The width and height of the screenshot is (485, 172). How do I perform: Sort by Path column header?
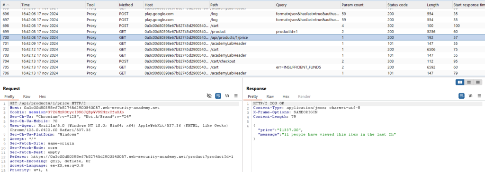(x=242, y=5)
